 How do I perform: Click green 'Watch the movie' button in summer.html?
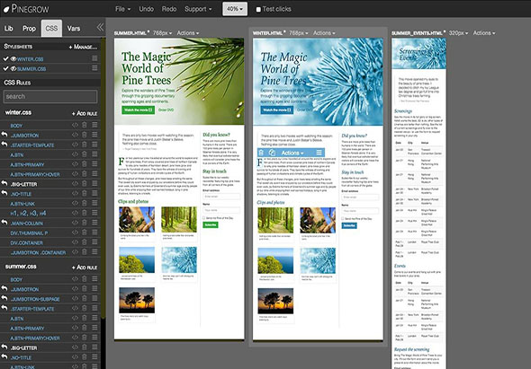(139, 110)
